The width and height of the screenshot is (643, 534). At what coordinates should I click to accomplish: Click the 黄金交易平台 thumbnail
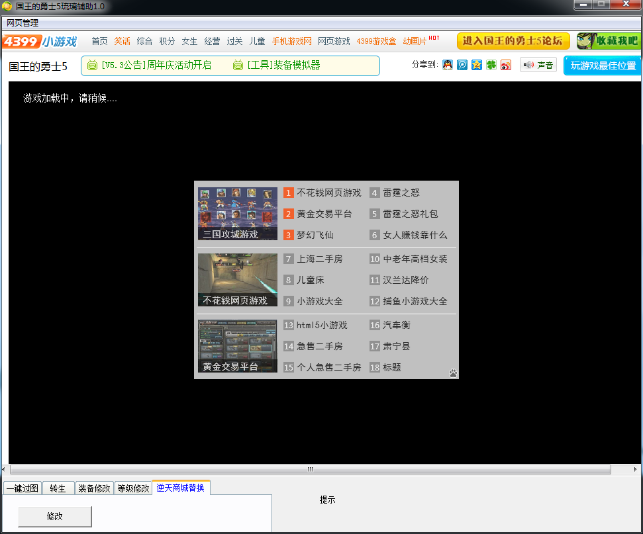point(238,346)
